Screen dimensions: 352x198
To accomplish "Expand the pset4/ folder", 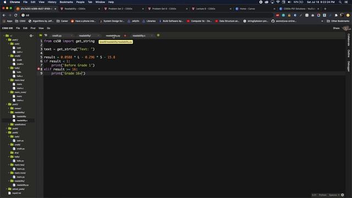I will (x=7, y=129).
